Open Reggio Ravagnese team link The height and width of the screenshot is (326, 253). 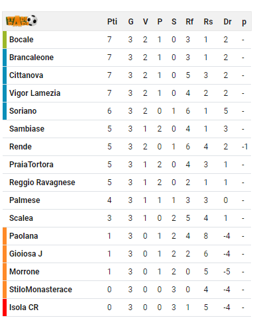(x=42, y=183)
